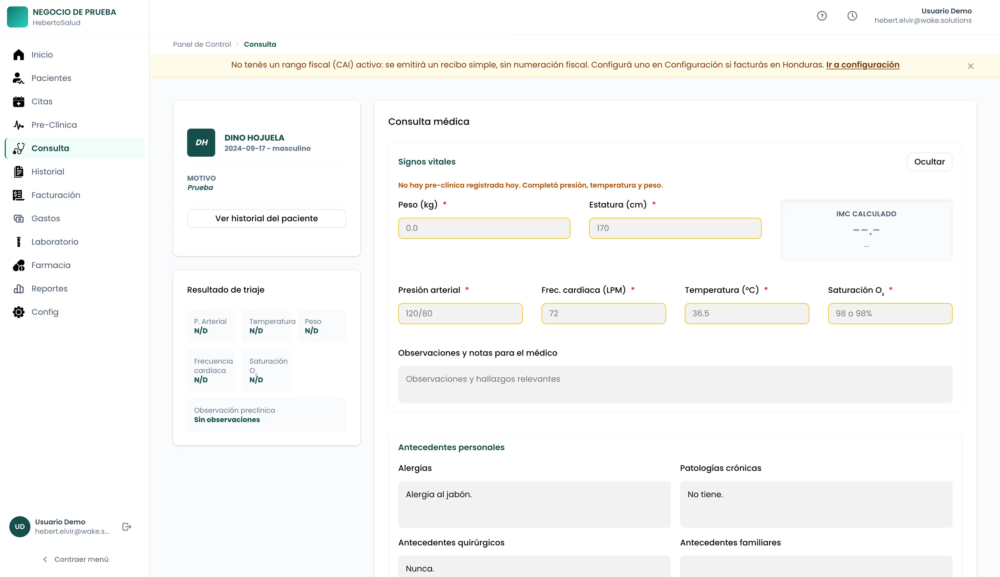Click the Antecedentes quirúrgicos text area
Image resolution: width=1000 pixels, height=577 pixels.
click(x=534, y=566)
